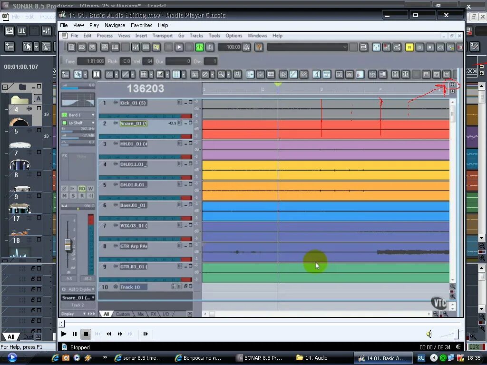Open SONAR's Transport menu in the video
Viewport: 487px width, 365px height.
(163, 36)
